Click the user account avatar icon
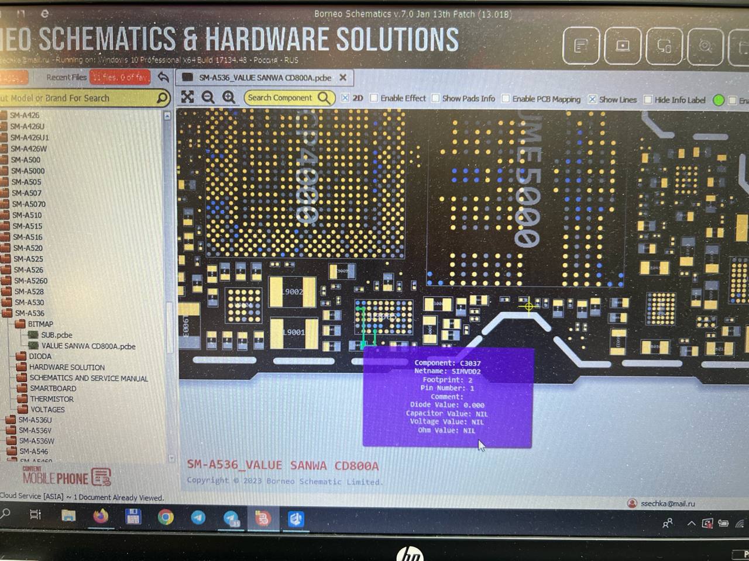Viewport: 749px width, 561px height. [632, 503]
